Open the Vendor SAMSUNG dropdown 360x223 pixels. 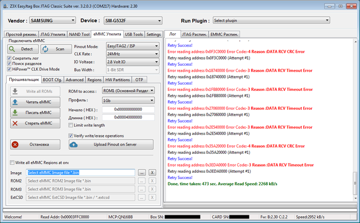[x=51, y=21]
